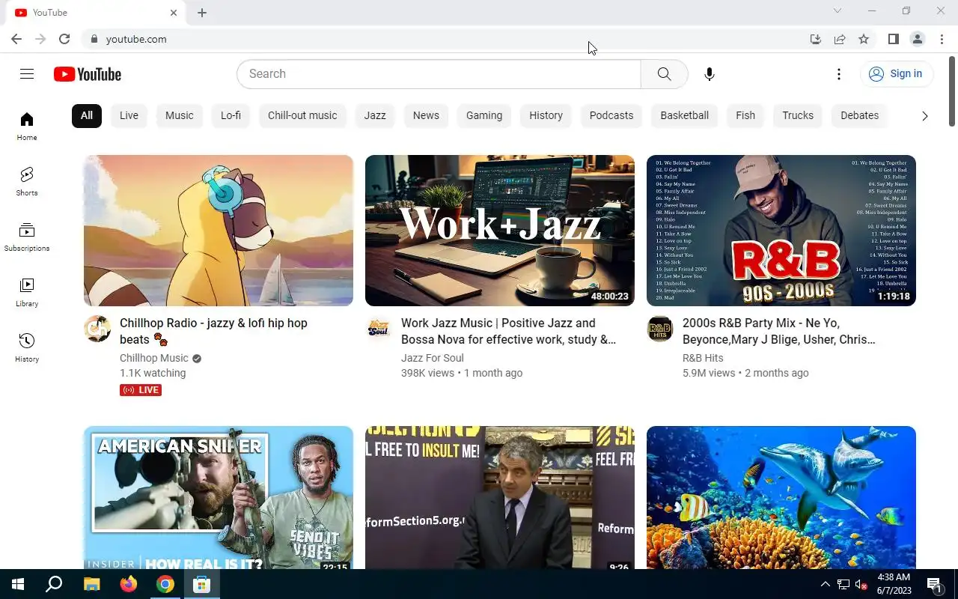Click Jazz For Soul channel avatar

(379, 329)
